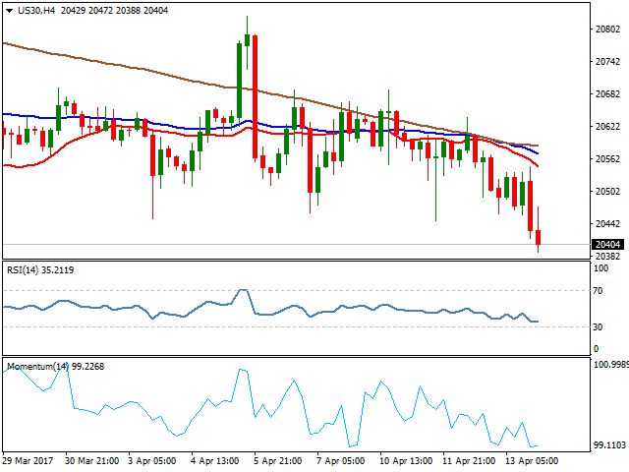The image size is (629, 472).
Task: Click the OHLC values 20429 20472 20388 20404
Action: click(114, 11)
